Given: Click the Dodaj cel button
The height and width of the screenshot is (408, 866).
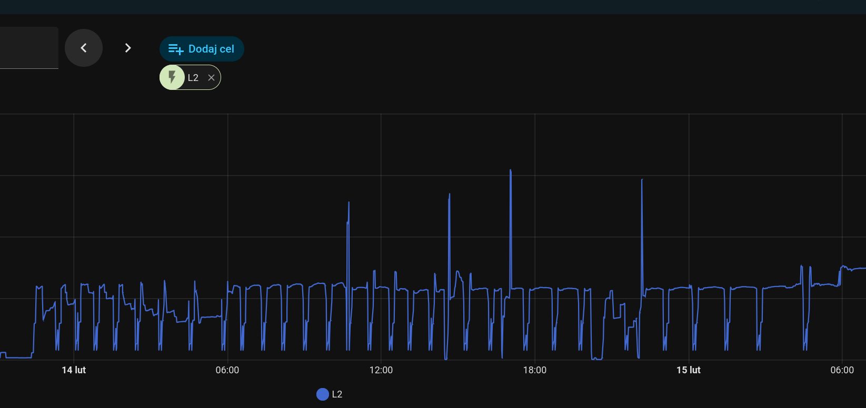Looking at the screenshot, I should pos(202,49).
